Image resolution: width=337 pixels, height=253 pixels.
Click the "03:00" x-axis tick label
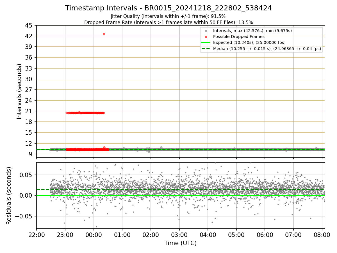tap(179, 234)
